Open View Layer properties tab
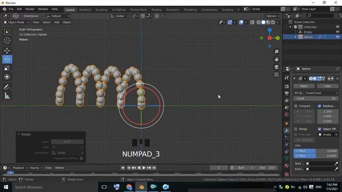The width and height of the screenshot is (342, 192). [x=286, y=100]
